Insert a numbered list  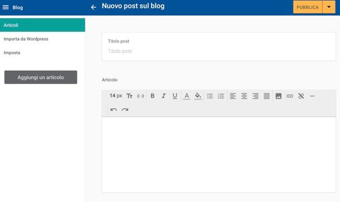coord(221,96)
